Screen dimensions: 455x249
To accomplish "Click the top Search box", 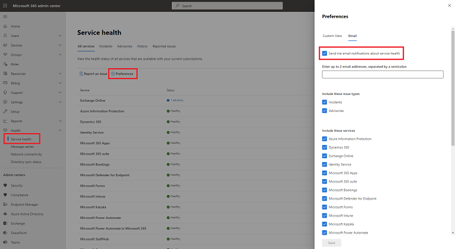I will 227,6.
